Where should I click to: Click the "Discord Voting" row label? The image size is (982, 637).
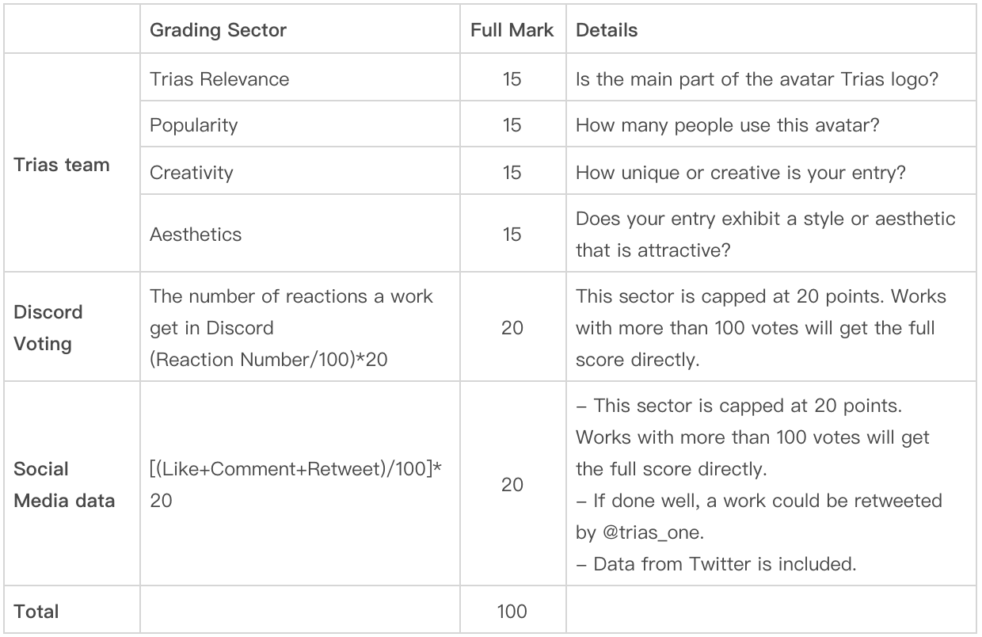click(x=48, y=328)
